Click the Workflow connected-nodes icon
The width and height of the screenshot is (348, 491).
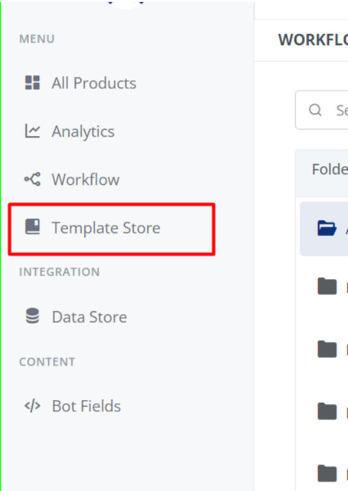[x=32, y=179]
